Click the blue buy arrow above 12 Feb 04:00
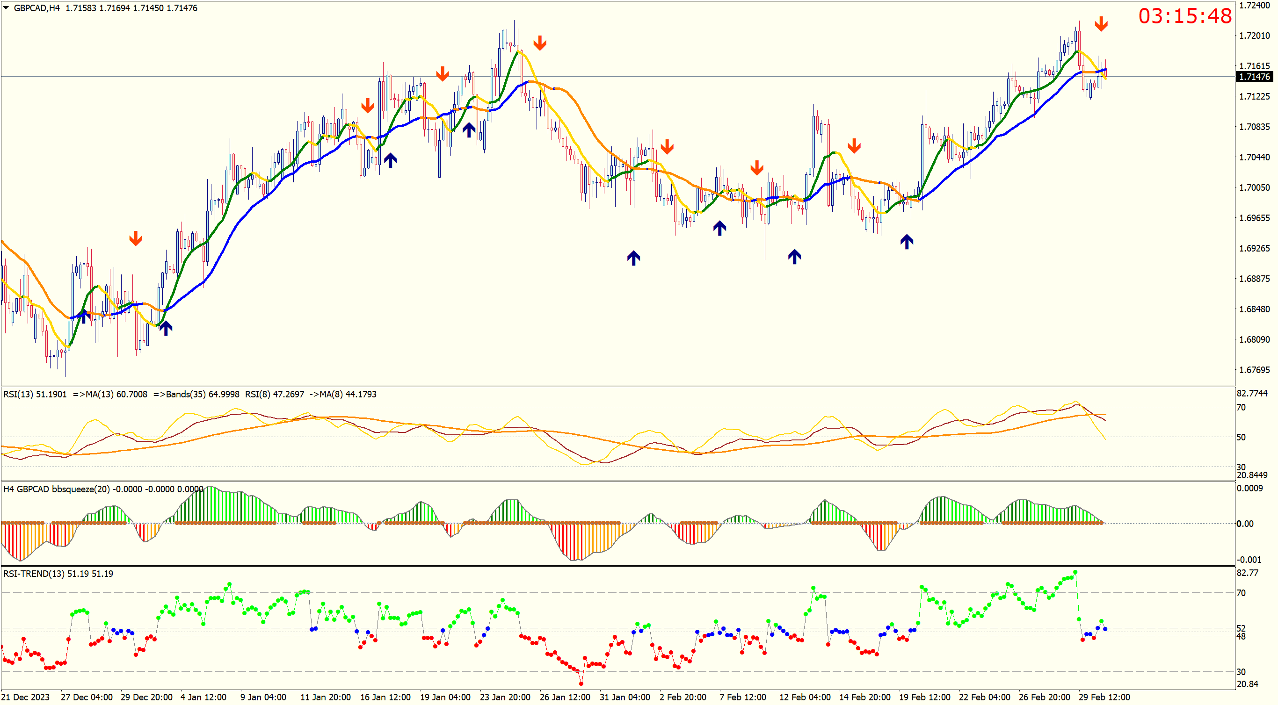The image size is (1278, 705). coord(794,256)
